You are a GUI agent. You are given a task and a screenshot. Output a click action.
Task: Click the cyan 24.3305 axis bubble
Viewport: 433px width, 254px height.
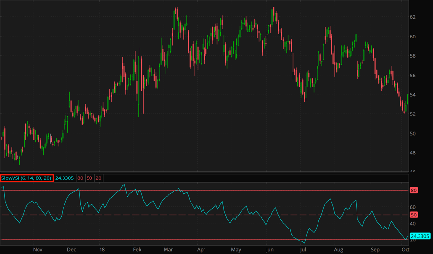(x=420, y=236)
